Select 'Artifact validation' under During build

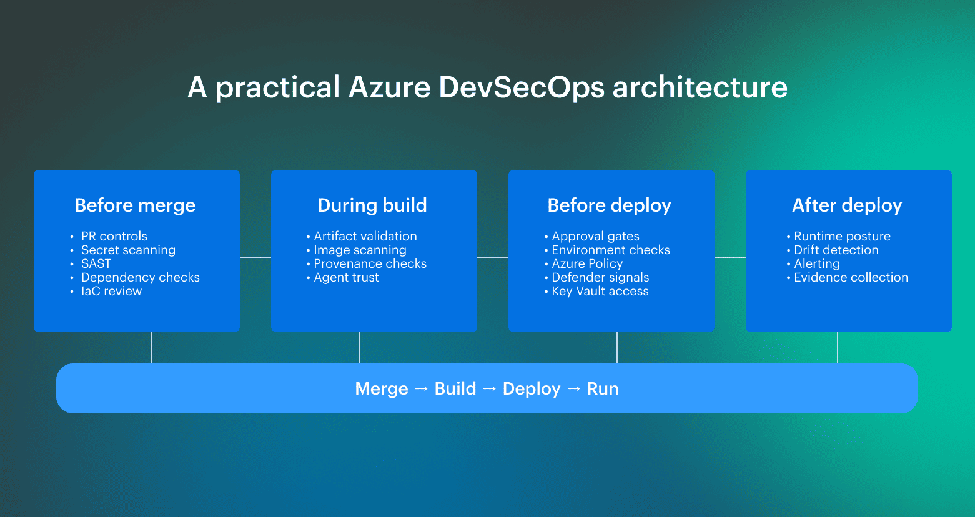(x=365, y=236)
